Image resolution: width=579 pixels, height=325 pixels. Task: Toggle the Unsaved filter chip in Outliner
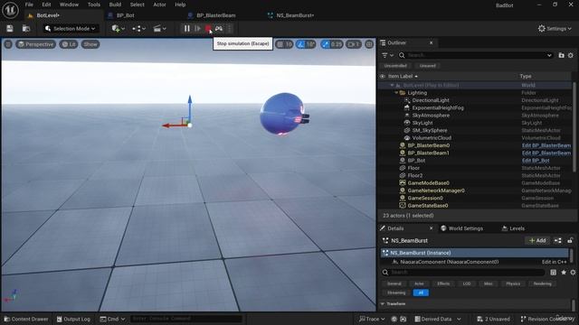(x=428, y=66)
